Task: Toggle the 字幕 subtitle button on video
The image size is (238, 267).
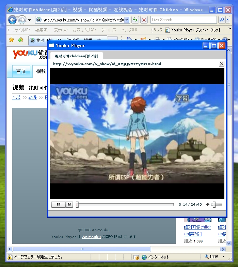Action: tap(182, 98)
